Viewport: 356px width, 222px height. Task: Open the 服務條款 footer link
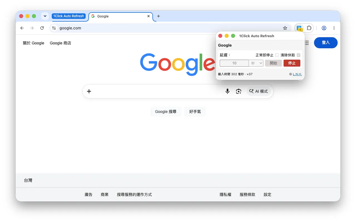247,195
